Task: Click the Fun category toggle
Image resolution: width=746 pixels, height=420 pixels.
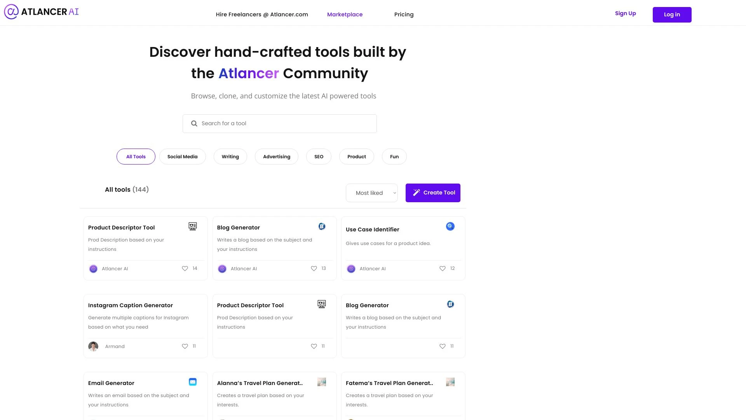Action: pos(394,156)
